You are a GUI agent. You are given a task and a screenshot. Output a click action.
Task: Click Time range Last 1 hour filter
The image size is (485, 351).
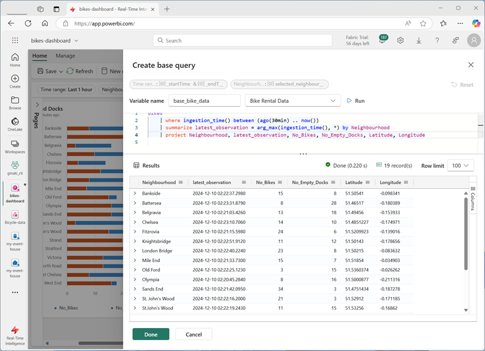coord(67,90)
